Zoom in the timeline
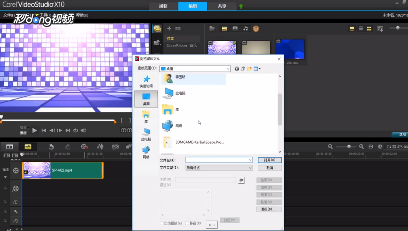This screenshot has height=231, width=408. (361, 147)
